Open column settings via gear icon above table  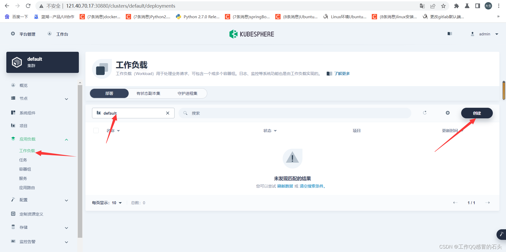point(447,113)
